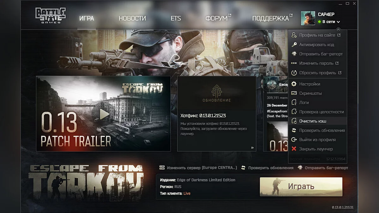This screenshot has width=379, height=213.
Task: Click the Battlestate Games logo
Action: [51, 15]
